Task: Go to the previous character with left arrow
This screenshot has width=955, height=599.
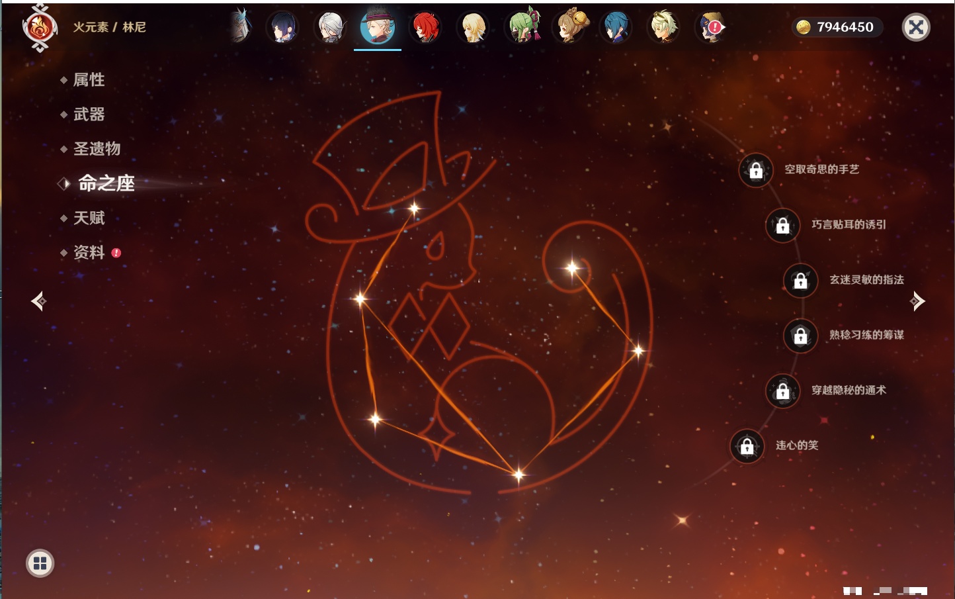Action: click(39, 301)
